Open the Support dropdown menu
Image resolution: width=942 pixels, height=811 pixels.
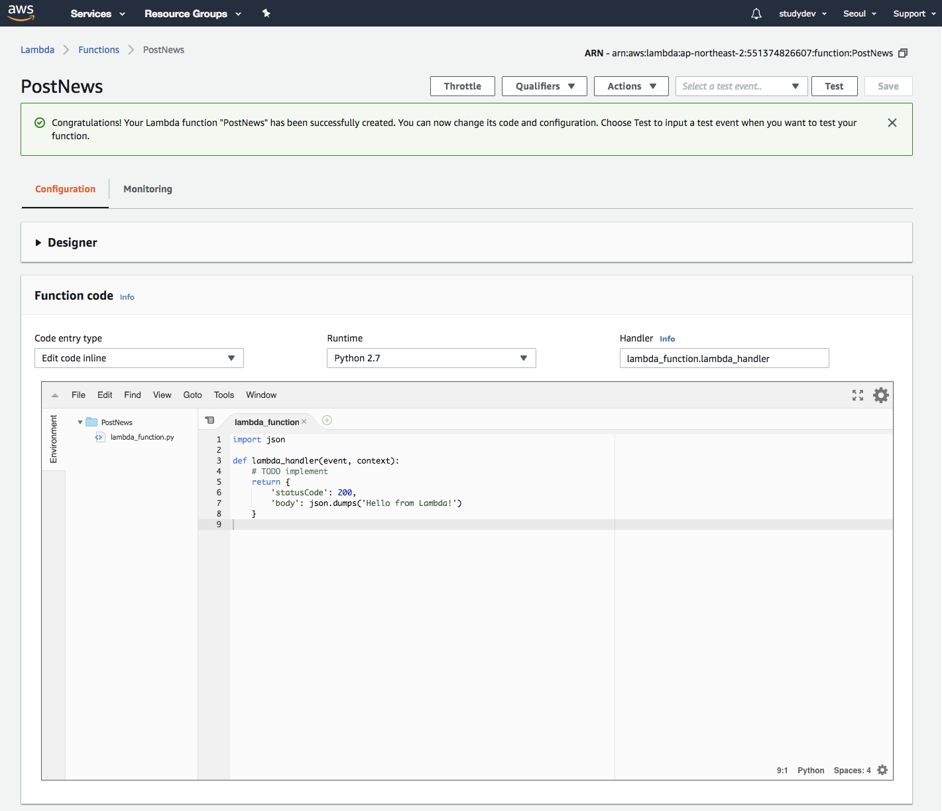point(914,13)
